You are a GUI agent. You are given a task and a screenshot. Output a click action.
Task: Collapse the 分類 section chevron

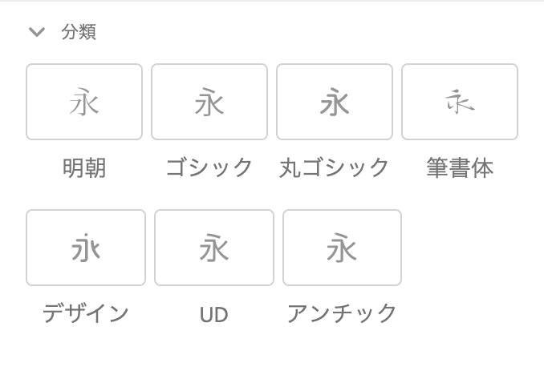tap(37, 32)
